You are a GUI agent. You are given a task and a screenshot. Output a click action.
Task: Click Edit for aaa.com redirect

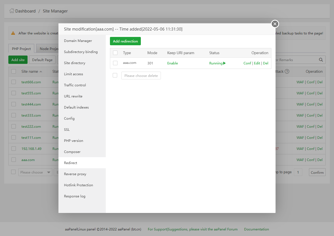(257, 63)
